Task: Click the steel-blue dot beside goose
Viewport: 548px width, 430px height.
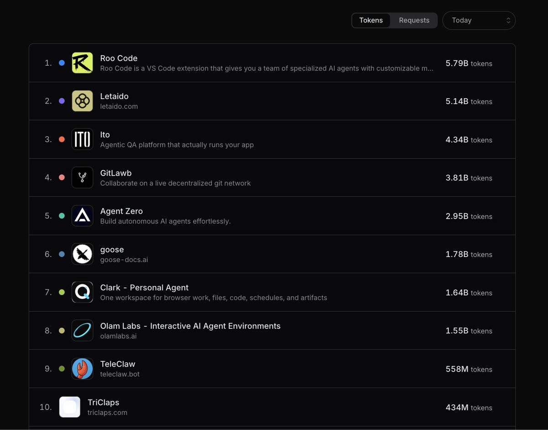Action: [x=62, y=254]
